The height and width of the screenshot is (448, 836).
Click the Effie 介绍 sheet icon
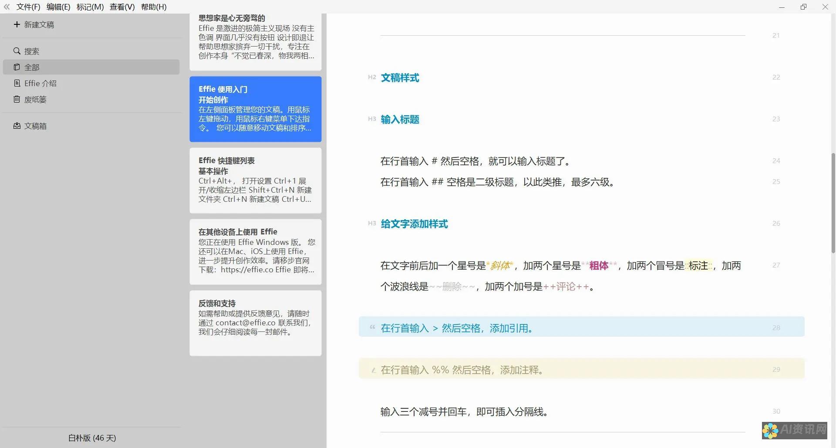17,83
